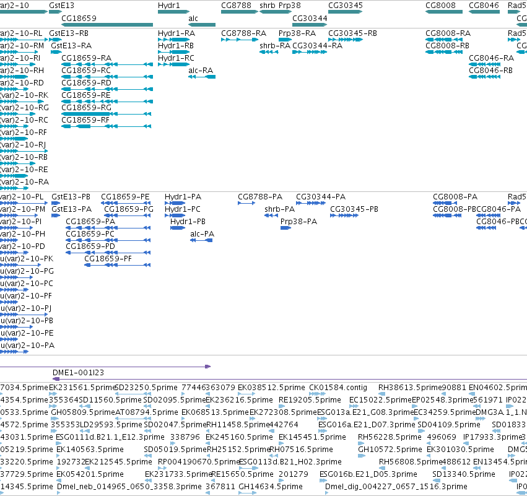Viewport: 527px width, 496px height.
Task: Select the GstE13-RA transcript label
Action: tap(71, 46)
